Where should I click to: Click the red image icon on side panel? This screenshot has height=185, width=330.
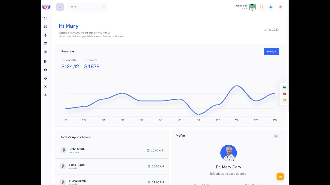284,94
